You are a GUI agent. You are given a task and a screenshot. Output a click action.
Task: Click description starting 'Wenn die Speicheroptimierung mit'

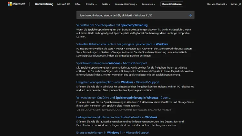[x=134, y=33]
